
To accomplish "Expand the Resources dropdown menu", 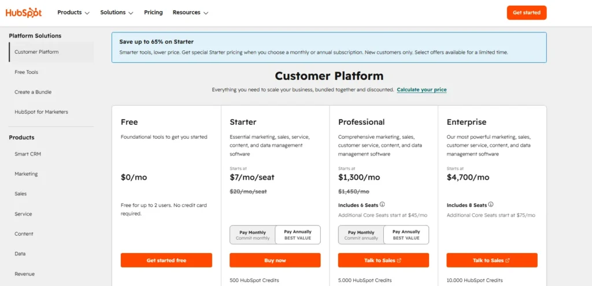I will coord(190,13).
